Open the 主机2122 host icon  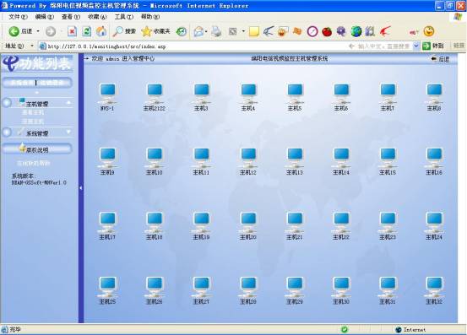pos(155,93)
